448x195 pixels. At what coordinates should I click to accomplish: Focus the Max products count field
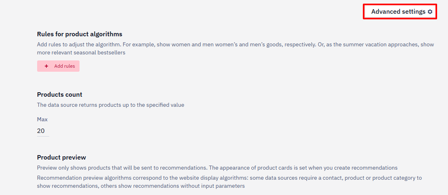pyautogui.click(x=43, y=131)
